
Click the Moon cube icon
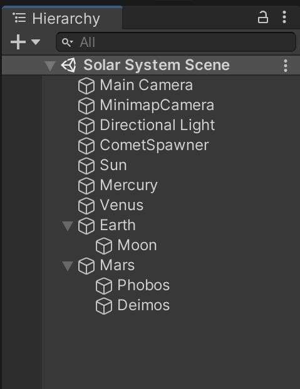click(x=104, y=246)
